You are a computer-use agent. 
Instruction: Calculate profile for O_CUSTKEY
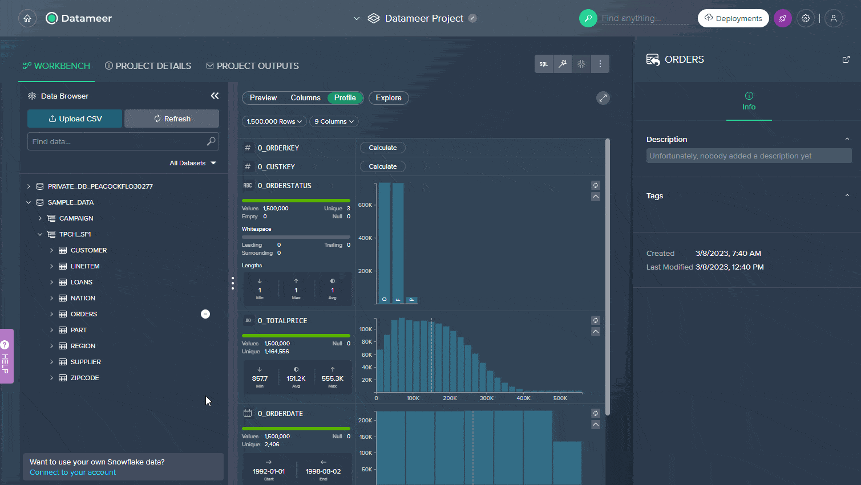(383, 166)
